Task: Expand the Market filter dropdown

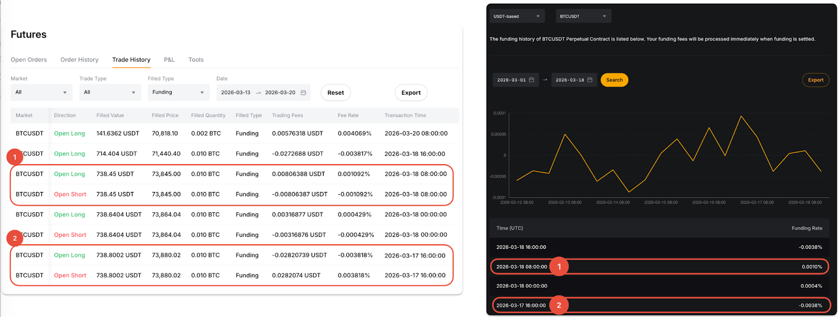Action: [41, 93]
